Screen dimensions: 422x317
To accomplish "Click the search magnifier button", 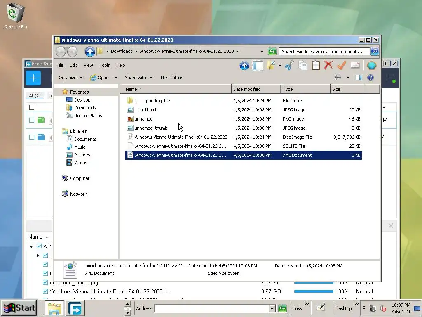I will click(375, 52).
